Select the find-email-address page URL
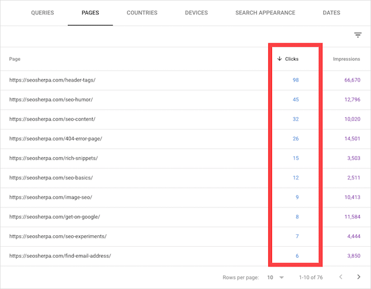Screen dimensions: 371x289 (x=60, y=256)
